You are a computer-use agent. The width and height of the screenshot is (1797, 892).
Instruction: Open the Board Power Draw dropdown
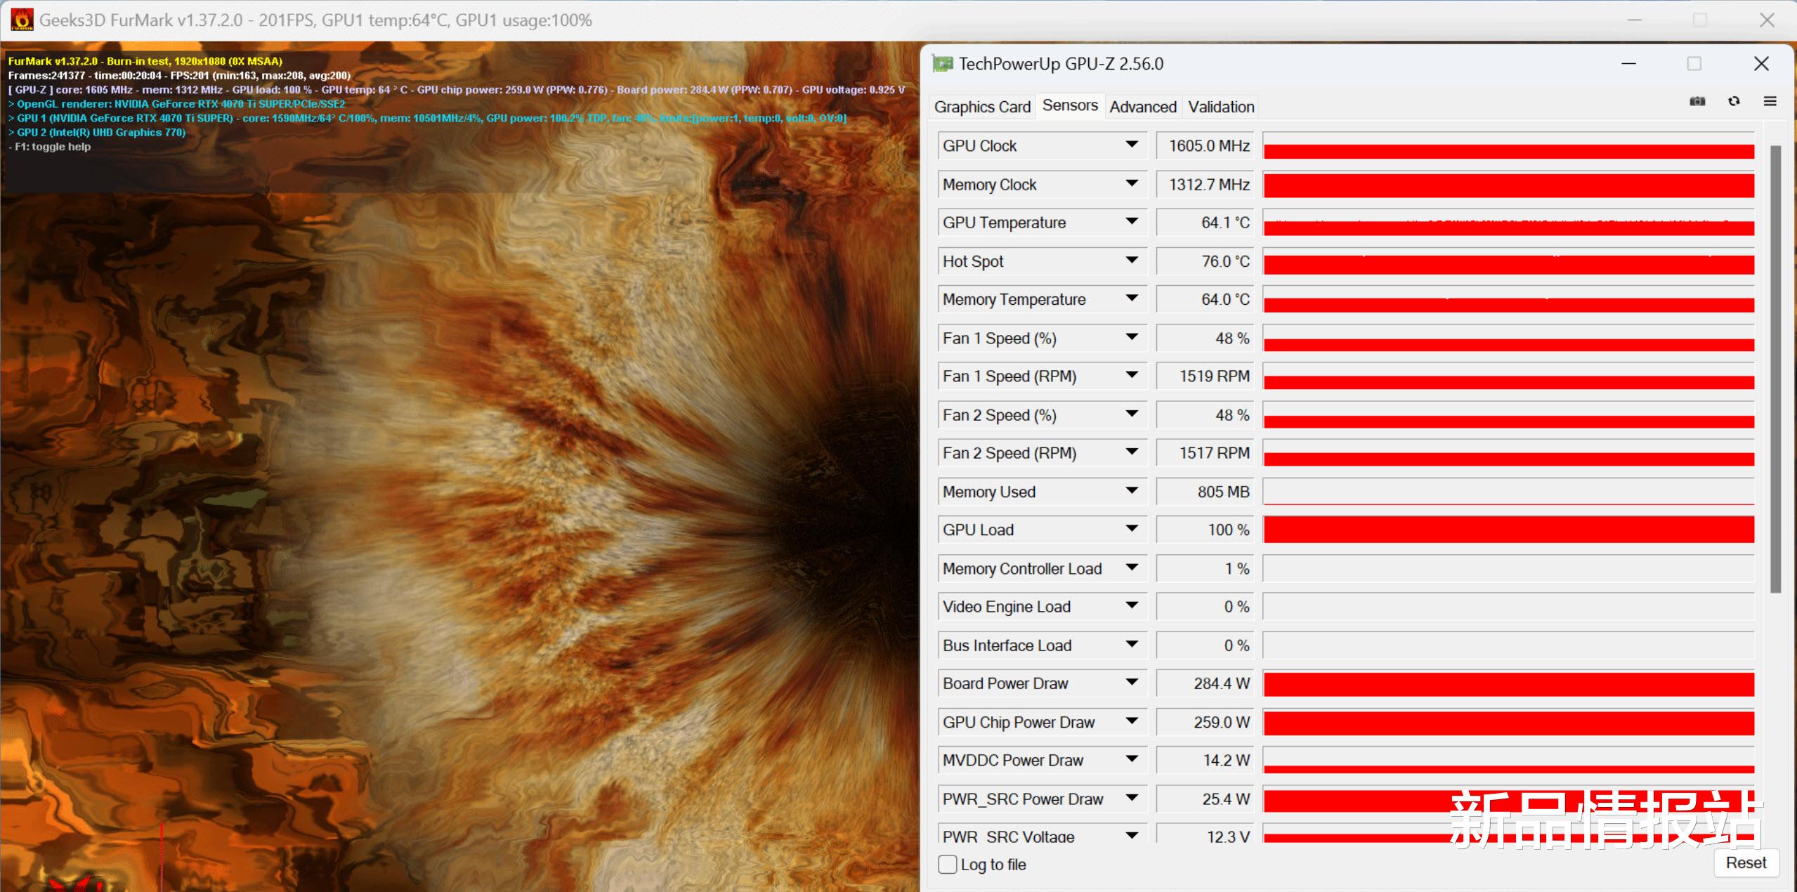point(1132,683)
